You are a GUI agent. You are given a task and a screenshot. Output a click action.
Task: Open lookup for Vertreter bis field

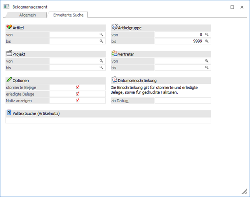coord(207,67)
